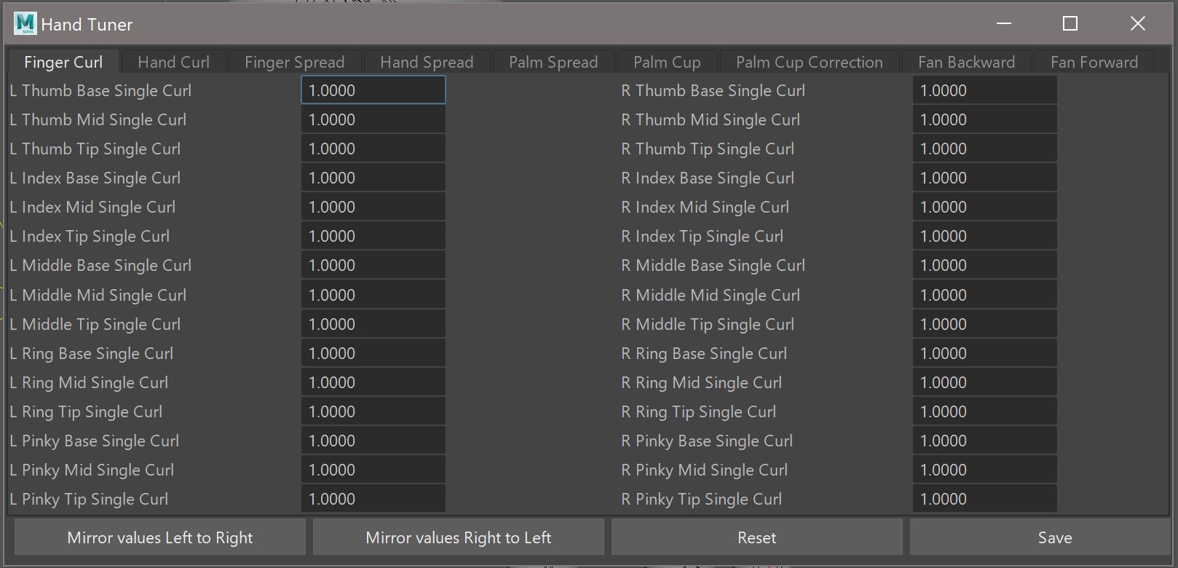Focus R Ring Base Single Curl value field
1178x568 pixels.
[985, 353]
